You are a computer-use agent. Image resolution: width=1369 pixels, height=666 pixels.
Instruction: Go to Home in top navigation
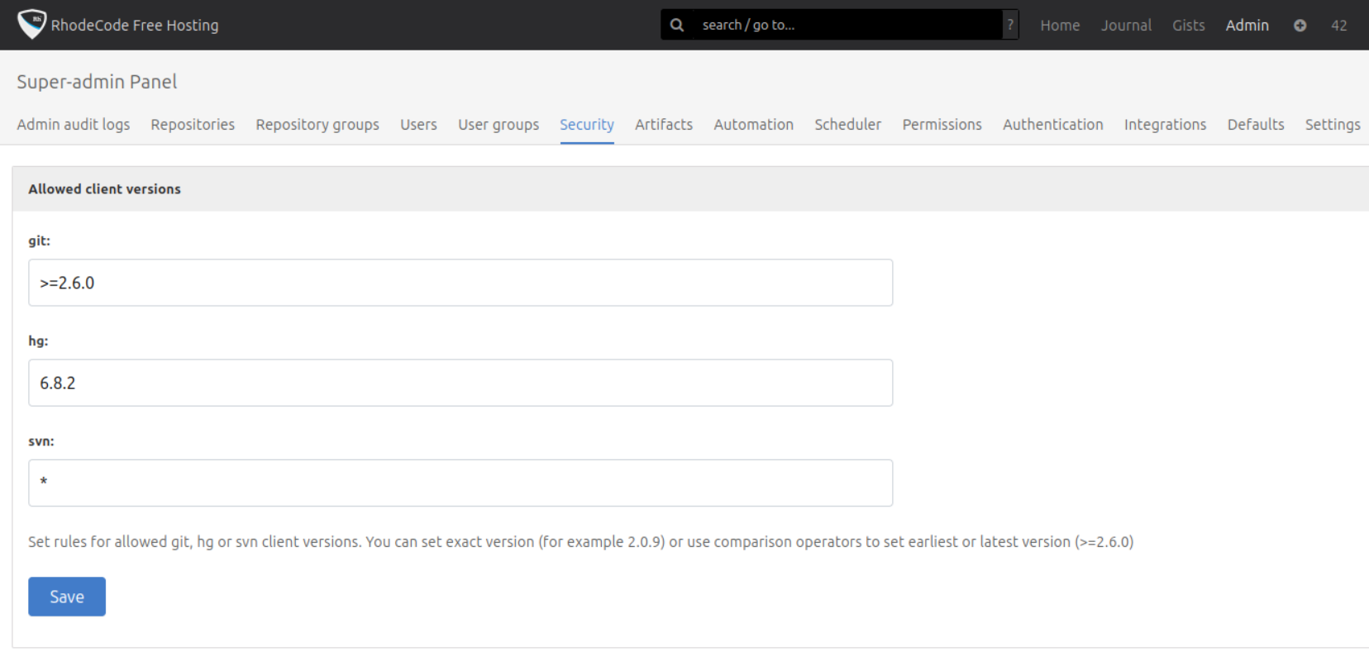pyautogui.click(x=1060, y=26)
